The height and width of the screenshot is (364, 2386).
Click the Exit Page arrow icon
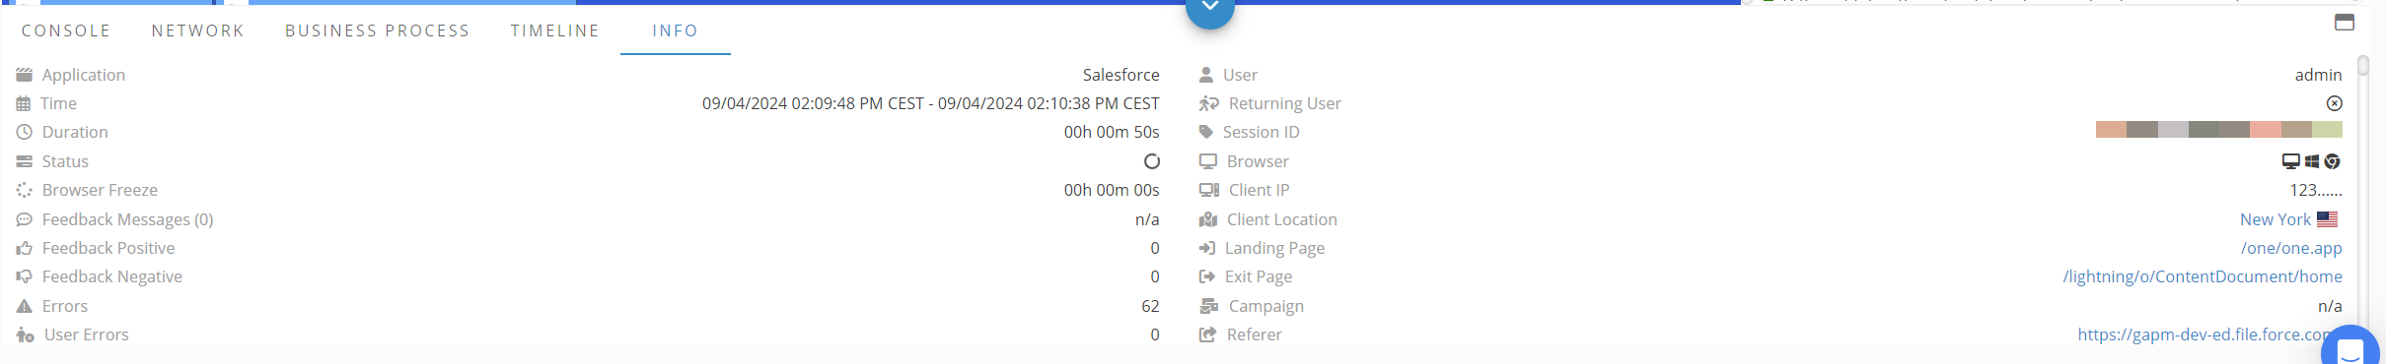coord(1207,276)
